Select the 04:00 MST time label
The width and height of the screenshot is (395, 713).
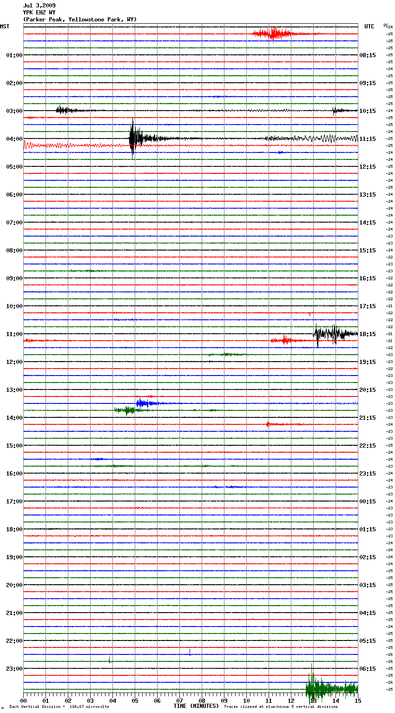(14, 139)
